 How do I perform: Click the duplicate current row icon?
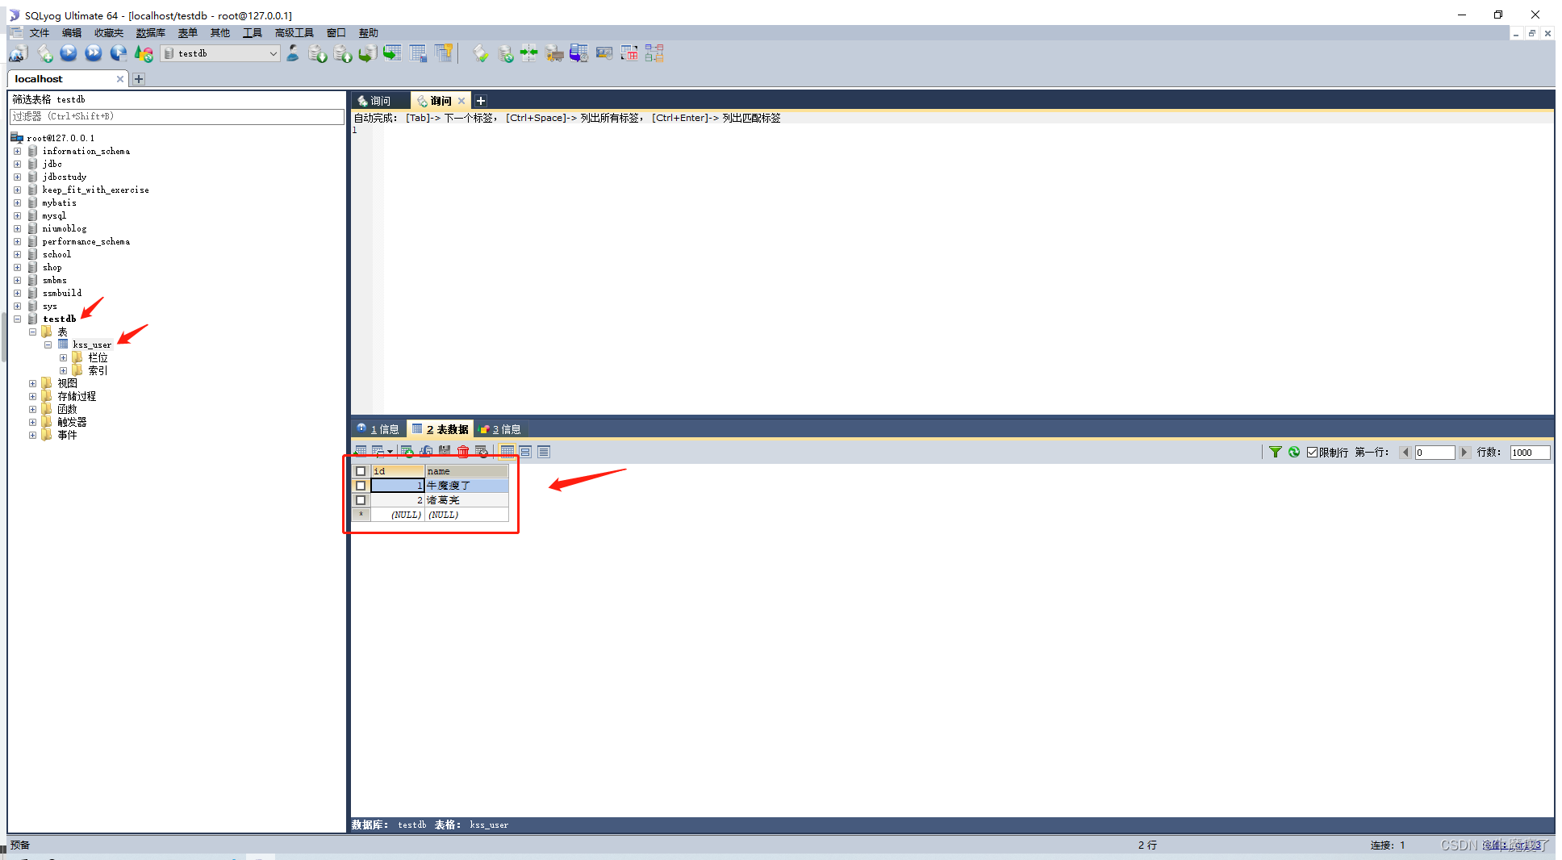[426, 452]
